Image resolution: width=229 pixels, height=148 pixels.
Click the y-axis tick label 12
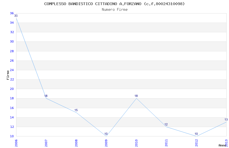pos(12,127)
